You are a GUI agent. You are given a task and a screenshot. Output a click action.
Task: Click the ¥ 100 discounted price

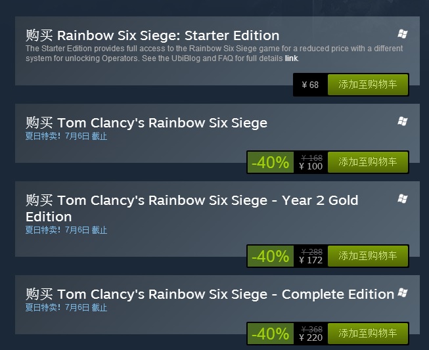pos(311,166)
